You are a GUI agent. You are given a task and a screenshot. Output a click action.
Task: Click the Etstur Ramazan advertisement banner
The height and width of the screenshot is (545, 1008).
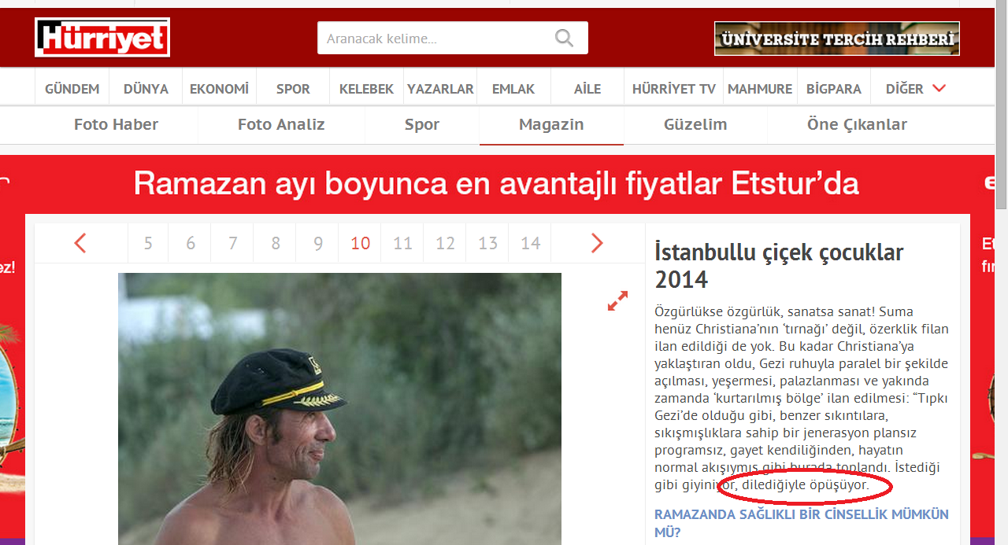tap(496, 184)
